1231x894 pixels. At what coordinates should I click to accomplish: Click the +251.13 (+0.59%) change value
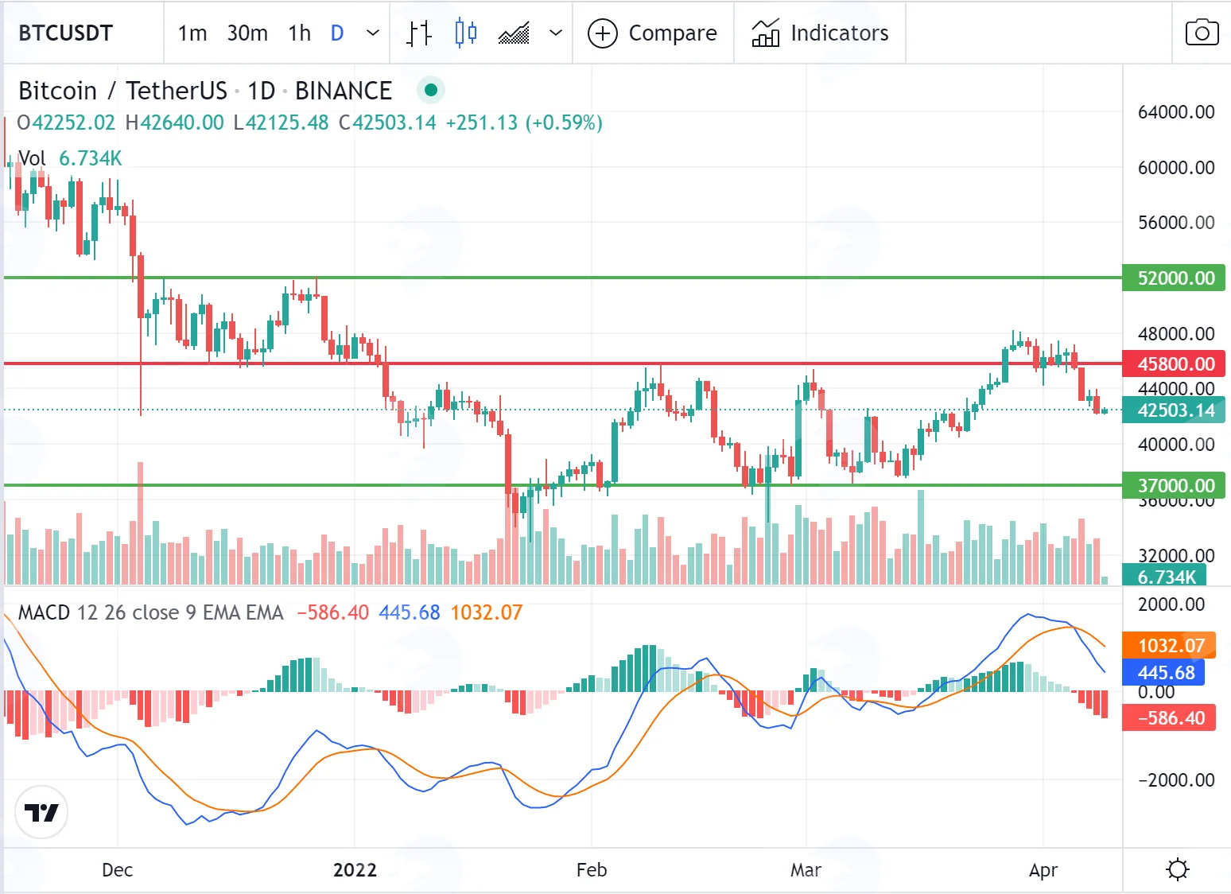click(x=524, y=122)
